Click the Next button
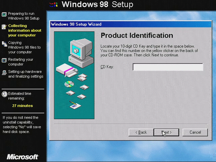The image size is (216, 162). 166,132
